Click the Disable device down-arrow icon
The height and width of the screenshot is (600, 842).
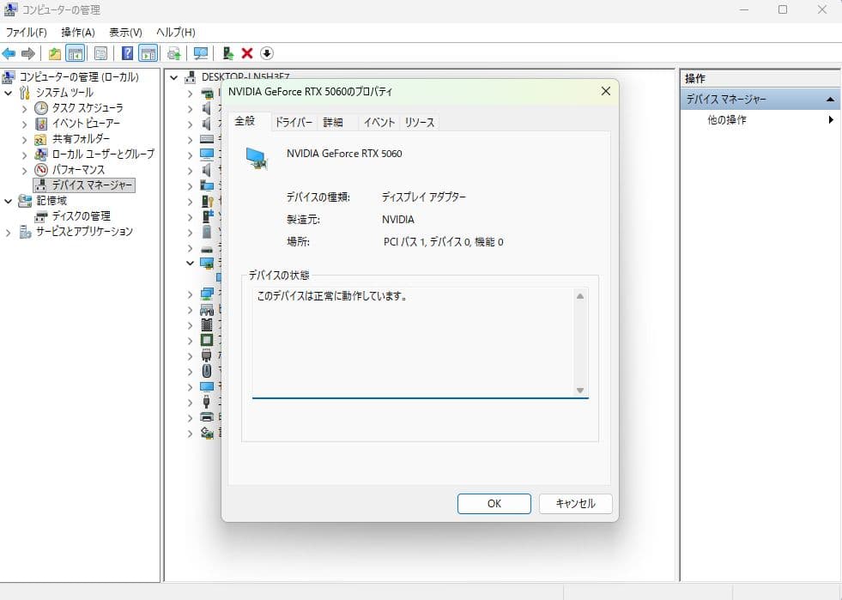[x=267, y=53]
